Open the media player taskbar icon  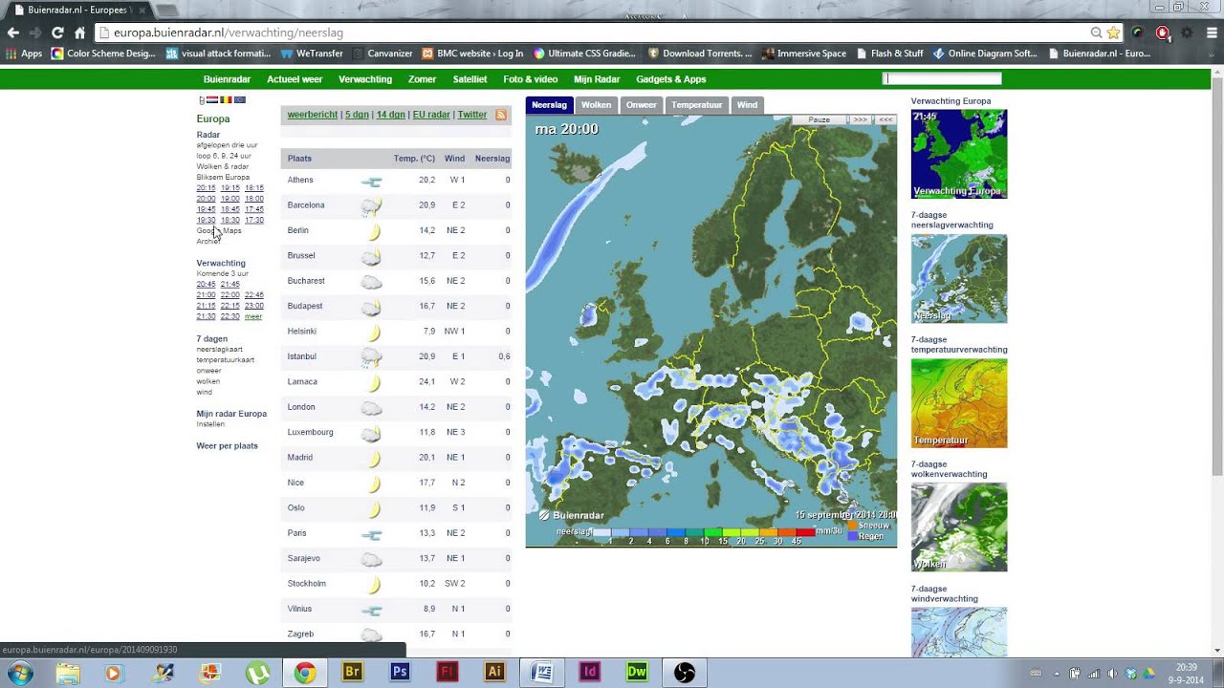coord(113,673)
